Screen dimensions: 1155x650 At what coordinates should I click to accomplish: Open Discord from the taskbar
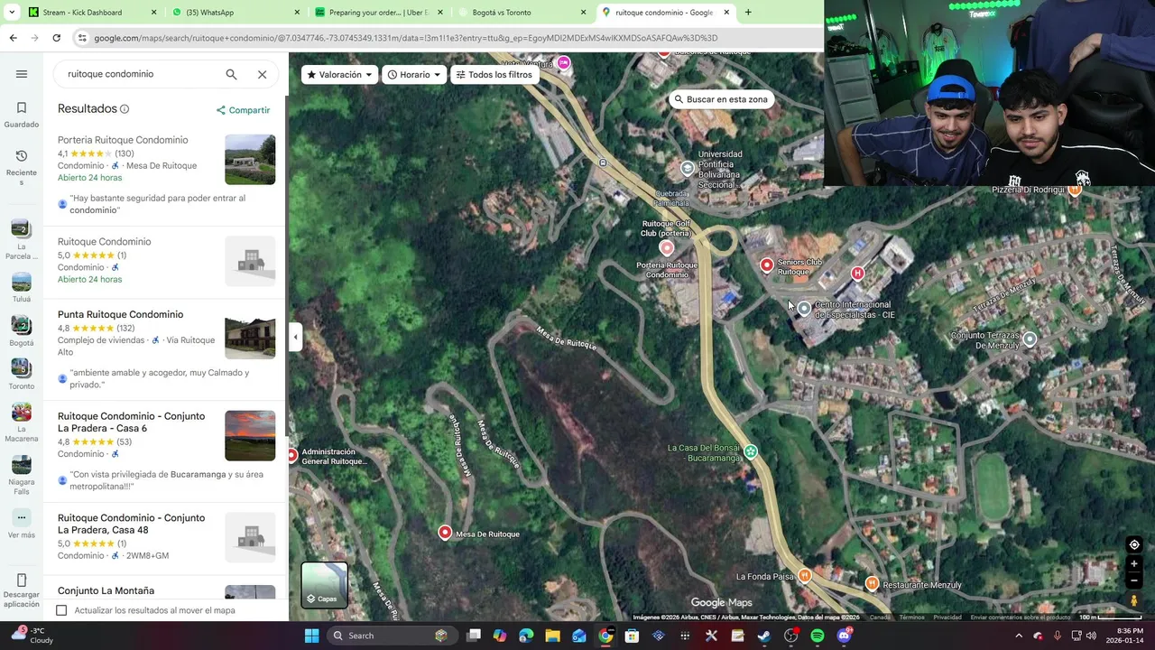pyautogui.click(x=844, y=636)
